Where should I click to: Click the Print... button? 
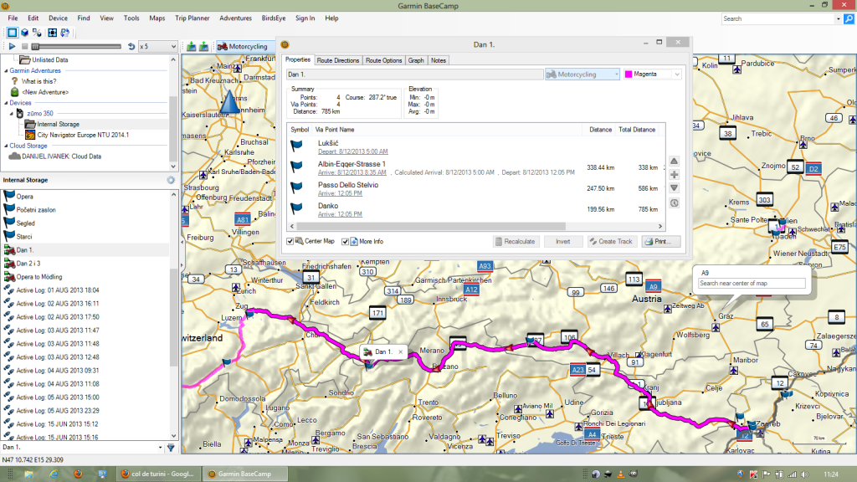click(x=661, y=242)
